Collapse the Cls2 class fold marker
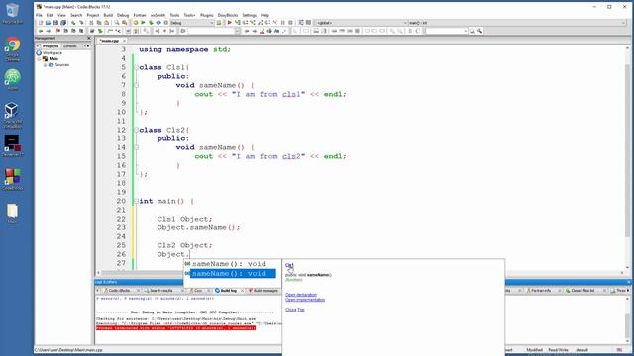634x356 pixels. [x=137, y=130]
